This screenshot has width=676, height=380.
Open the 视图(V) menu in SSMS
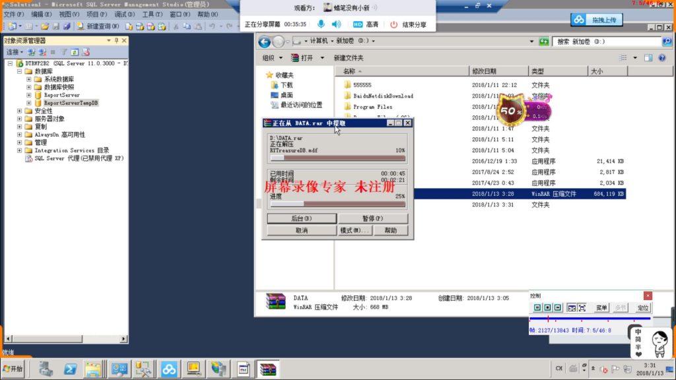click(69, 15)
